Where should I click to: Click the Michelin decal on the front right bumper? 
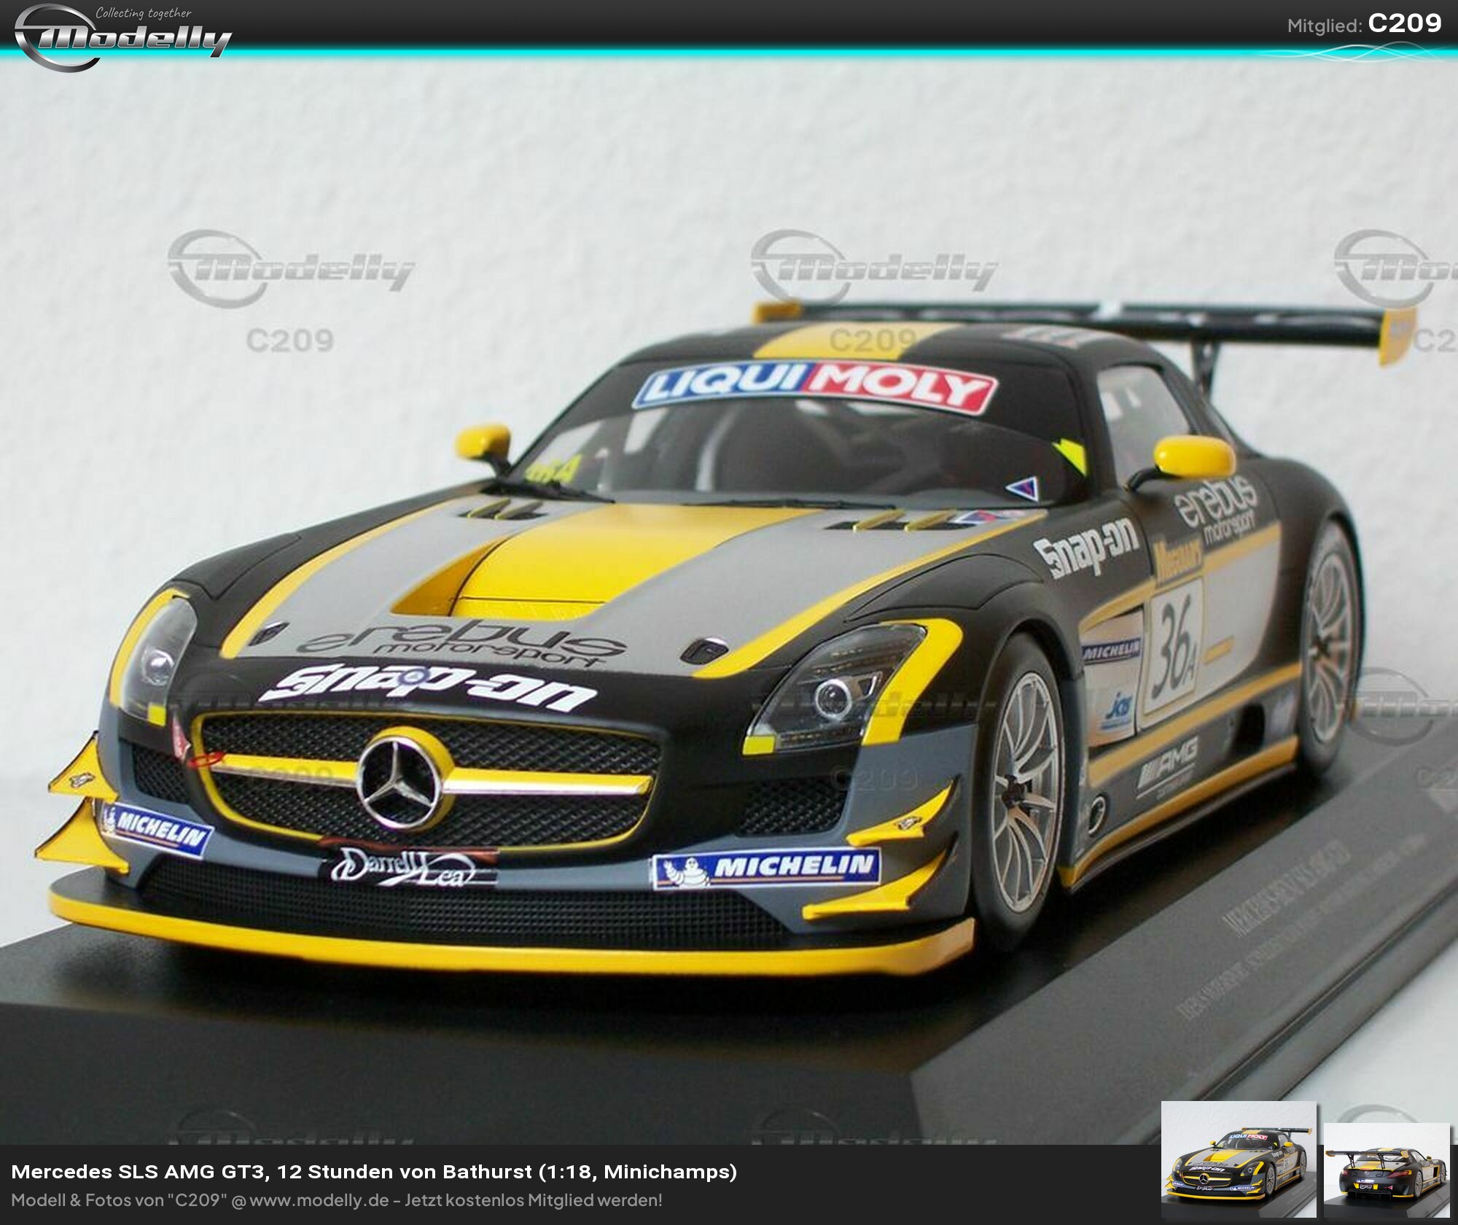pyautogui.click(x=766, y=868)
